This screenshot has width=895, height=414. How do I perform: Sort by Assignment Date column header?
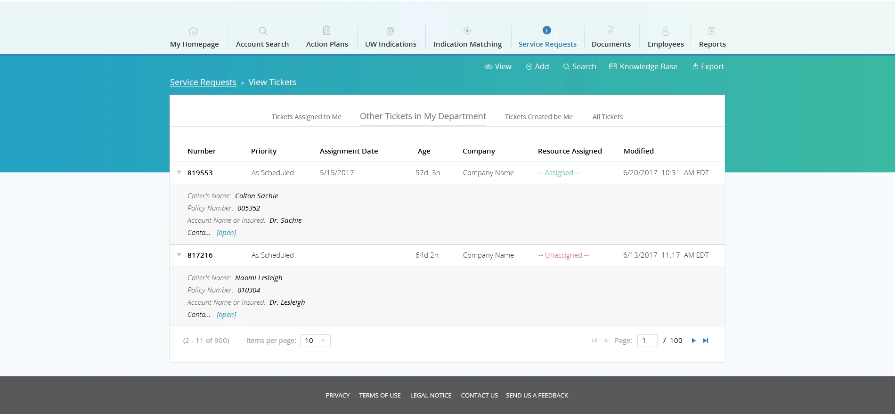[x=349, y=151]
